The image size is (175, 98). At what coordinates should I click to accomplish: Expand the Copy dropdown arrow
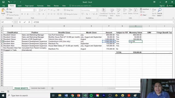pos(14,12)
